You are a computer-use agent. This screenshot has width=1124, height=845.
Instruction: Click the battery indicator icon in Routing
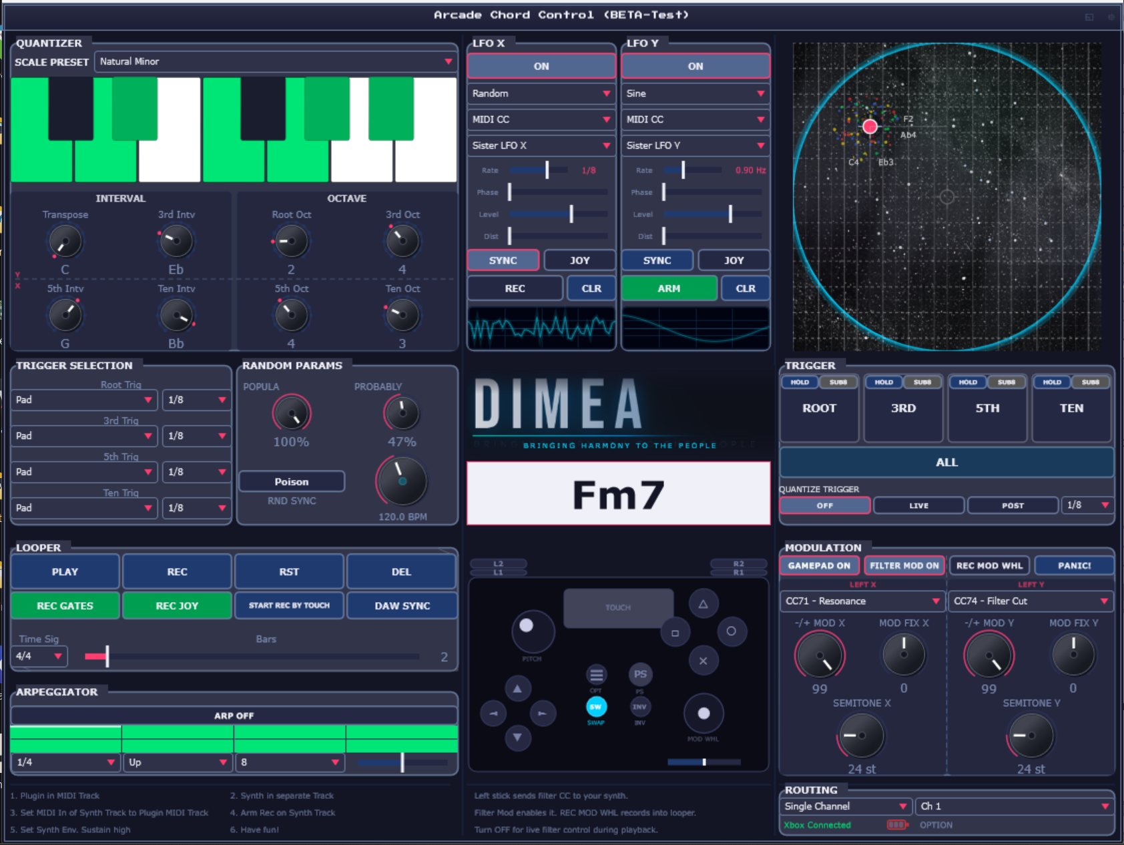pyautogui.click(x=897, y=825)
